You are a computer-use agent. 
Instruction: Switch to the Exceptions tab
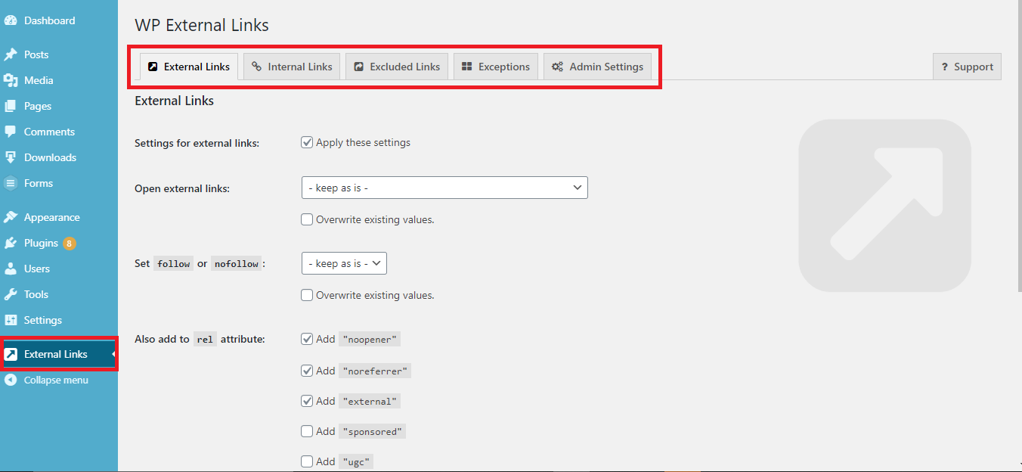[x=496, y=67]
